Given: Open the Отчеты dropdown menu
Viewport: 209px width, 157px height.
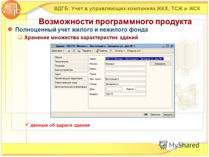Looking at the screenshot, I should pos(120,51).
